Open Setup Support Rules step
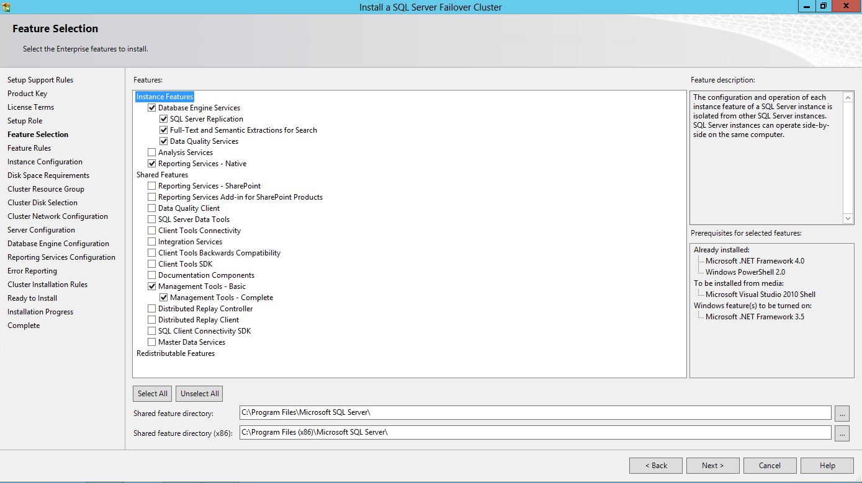 40,80
